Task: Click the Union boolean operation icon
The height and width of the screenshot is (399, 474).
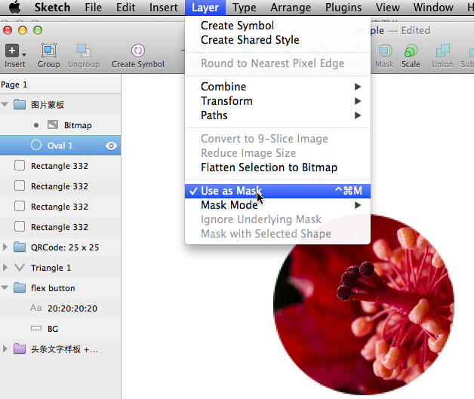Action: click(x=442, y=51)
